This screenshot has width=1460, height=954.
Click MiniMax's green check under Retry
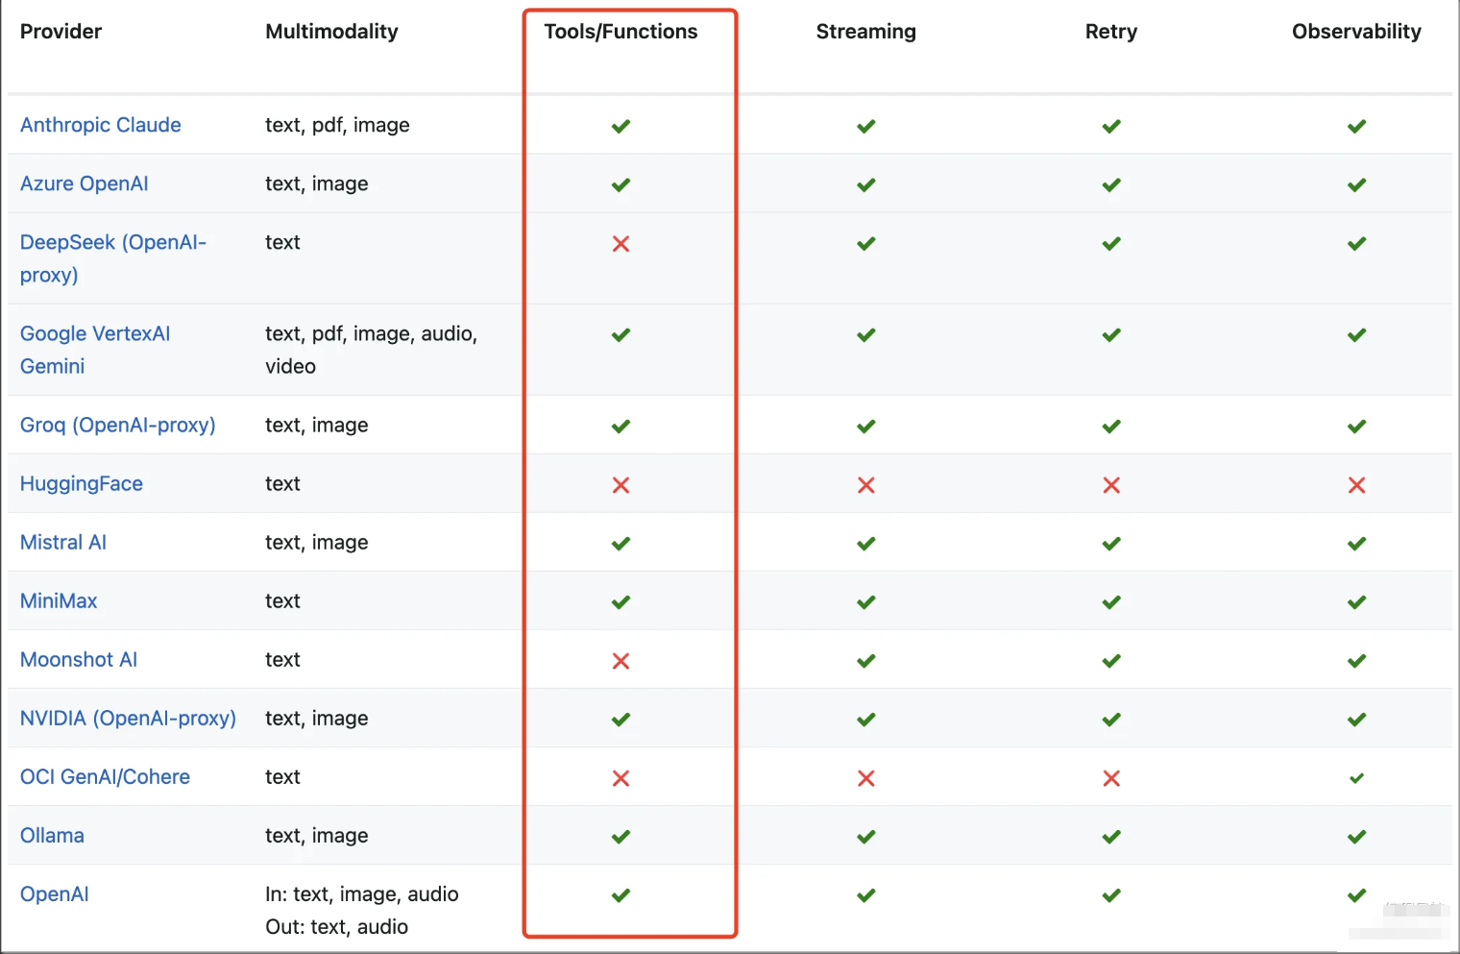(x=1111, y=602)
